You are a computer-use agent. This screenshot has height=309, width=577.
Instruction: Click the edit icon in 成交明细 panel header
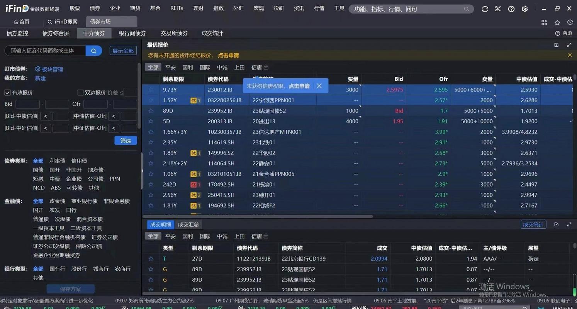pyautogui.click(x=557, y=224)
